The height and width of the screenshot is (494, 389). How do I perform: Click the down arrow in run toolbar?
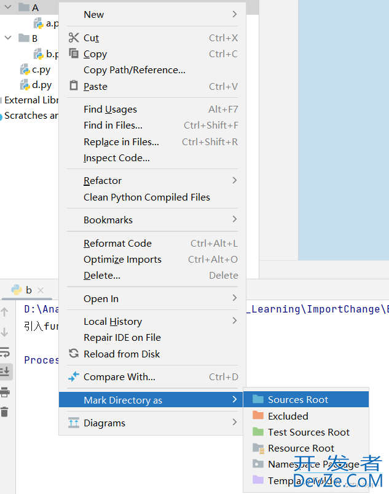(x=5, y=332)
